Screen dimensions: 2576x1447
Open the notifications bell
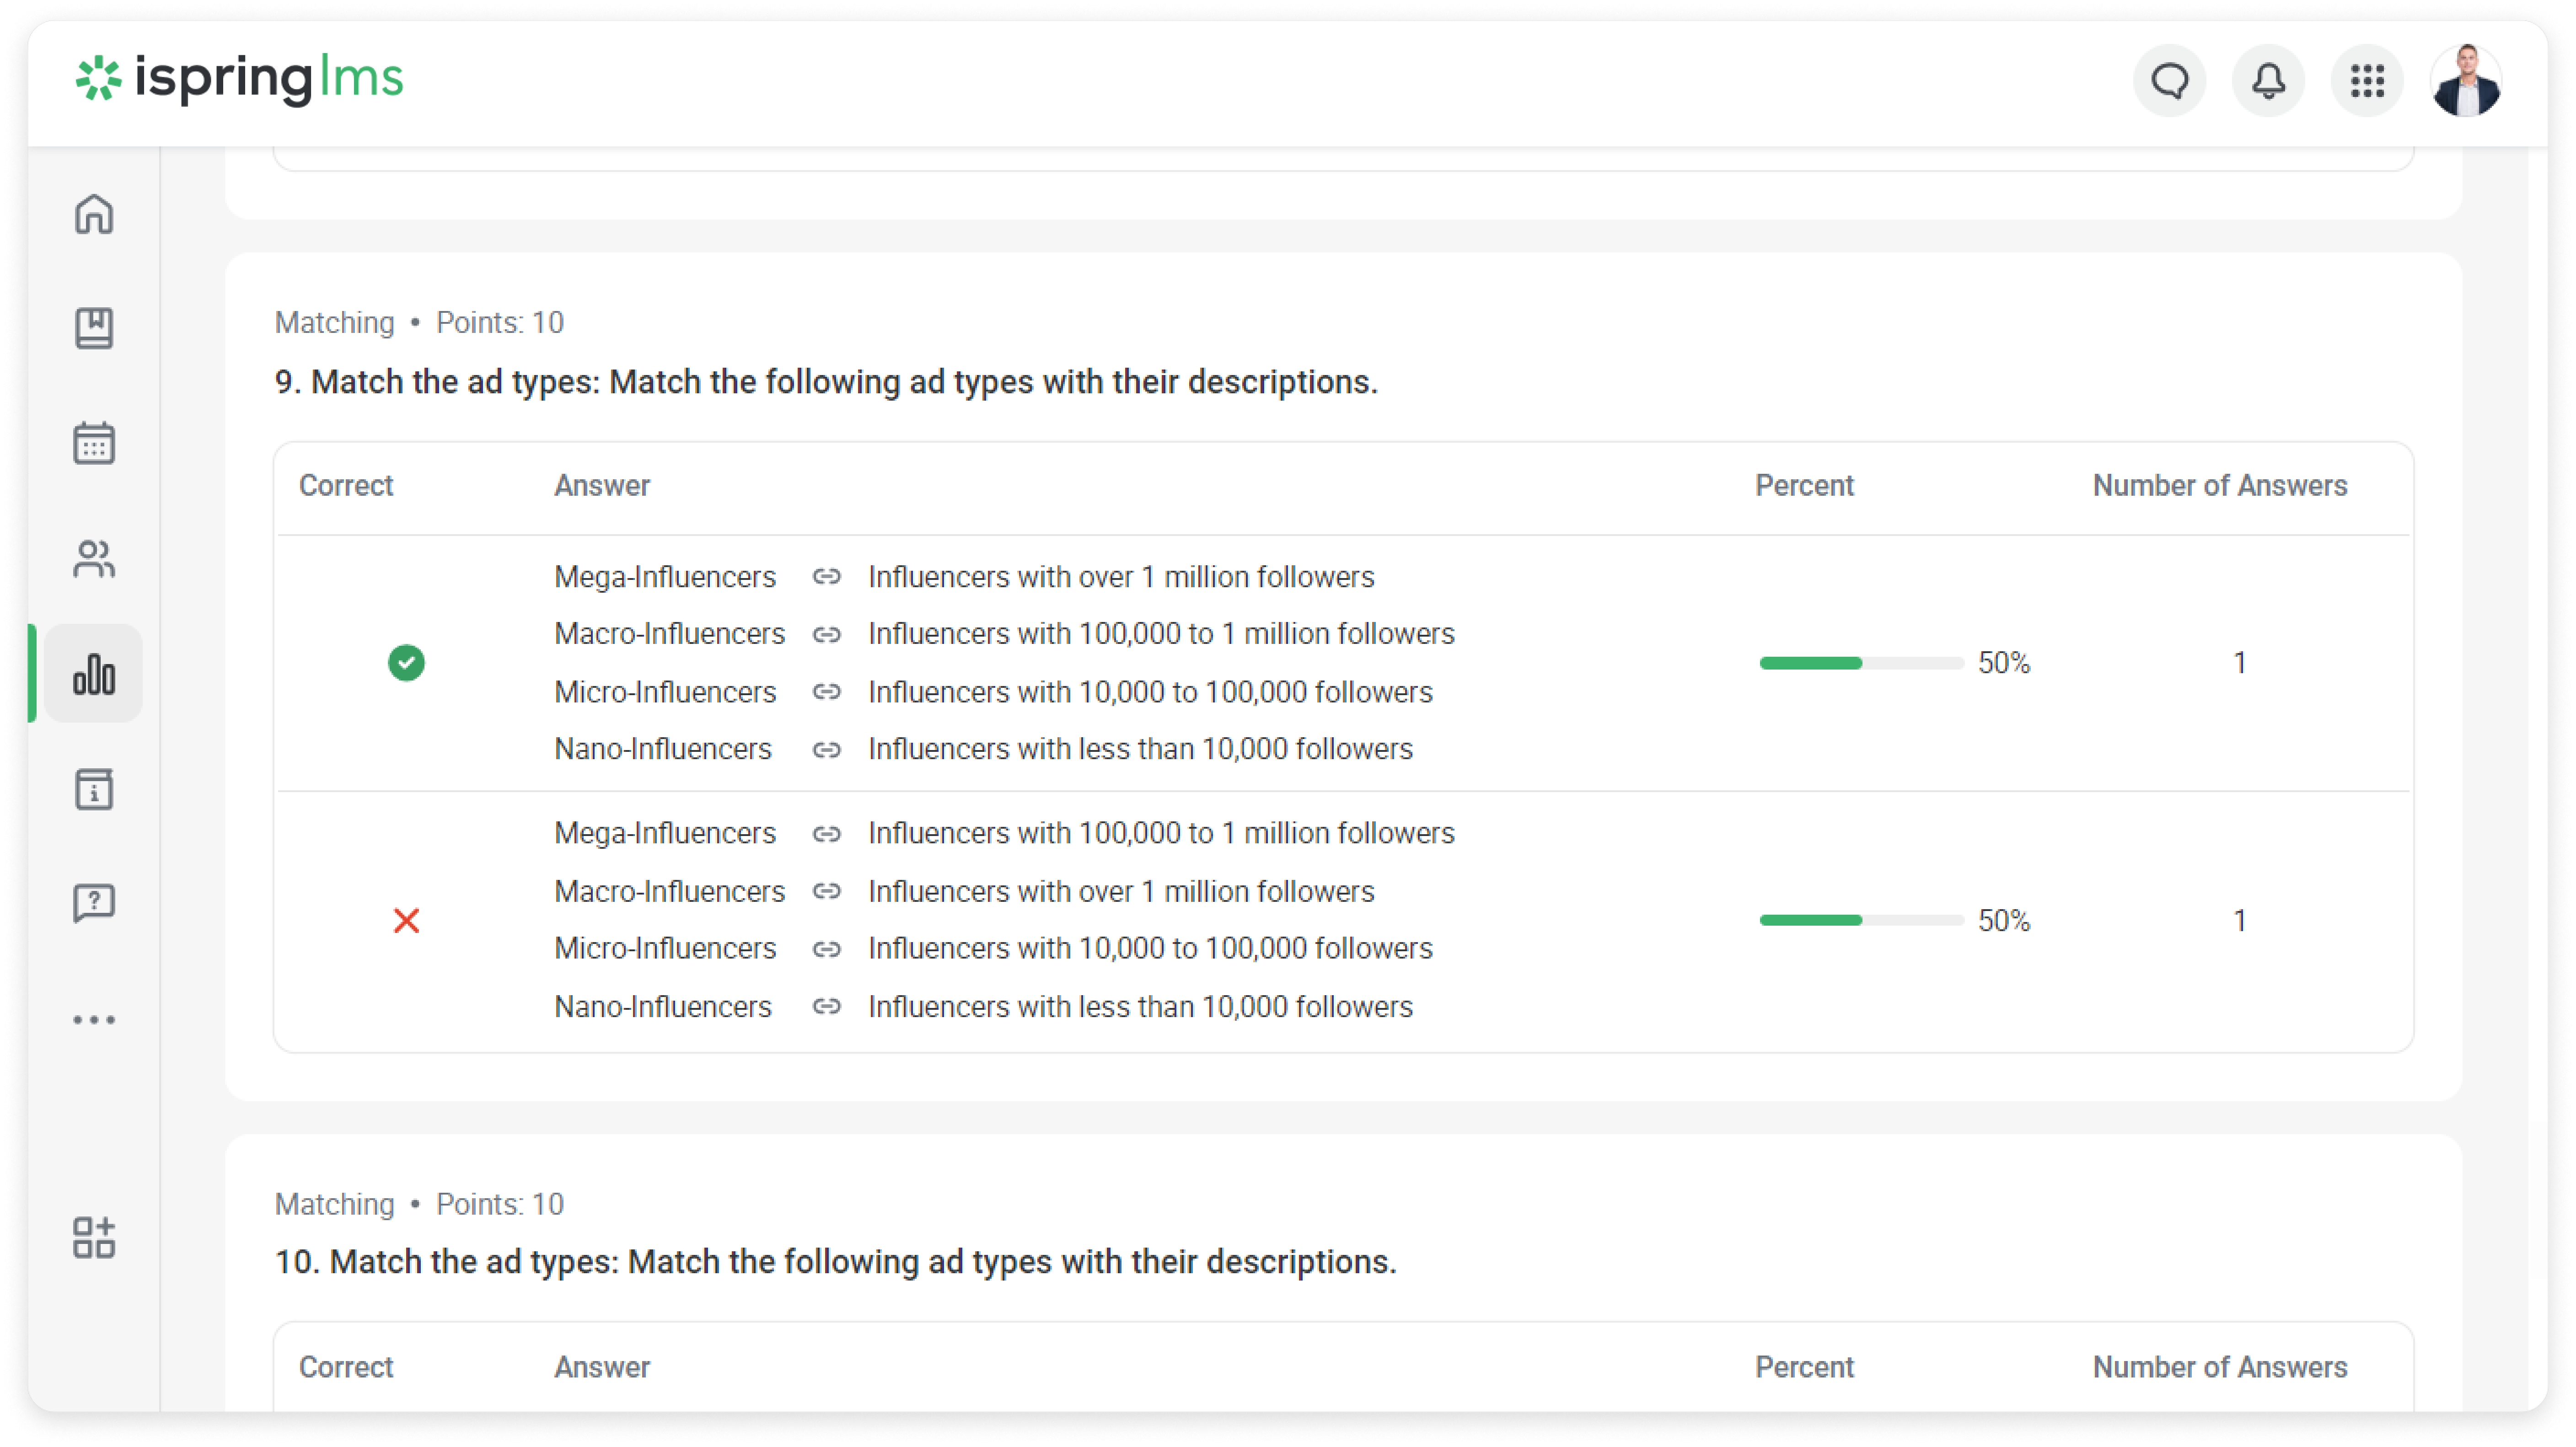2268,81
